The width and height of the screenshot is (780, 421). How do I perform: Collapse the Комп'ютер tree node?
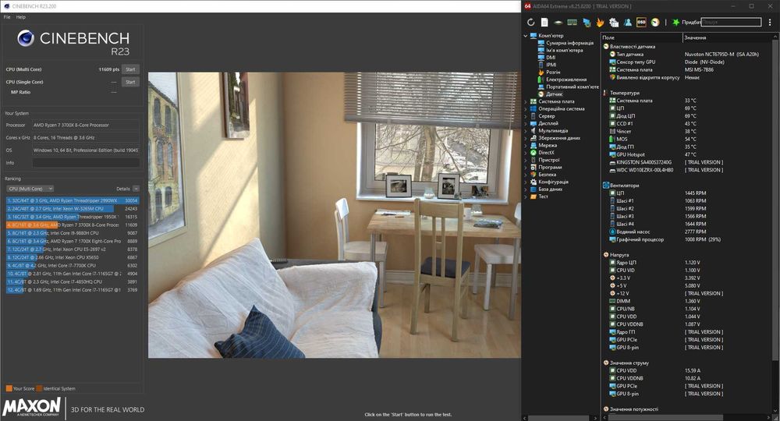point(525,36)
